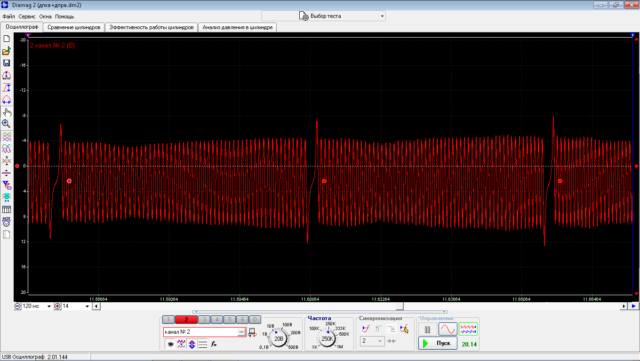Toggle the red channel 2 button
Screen dimensions: 640x361
coord(186,320)
